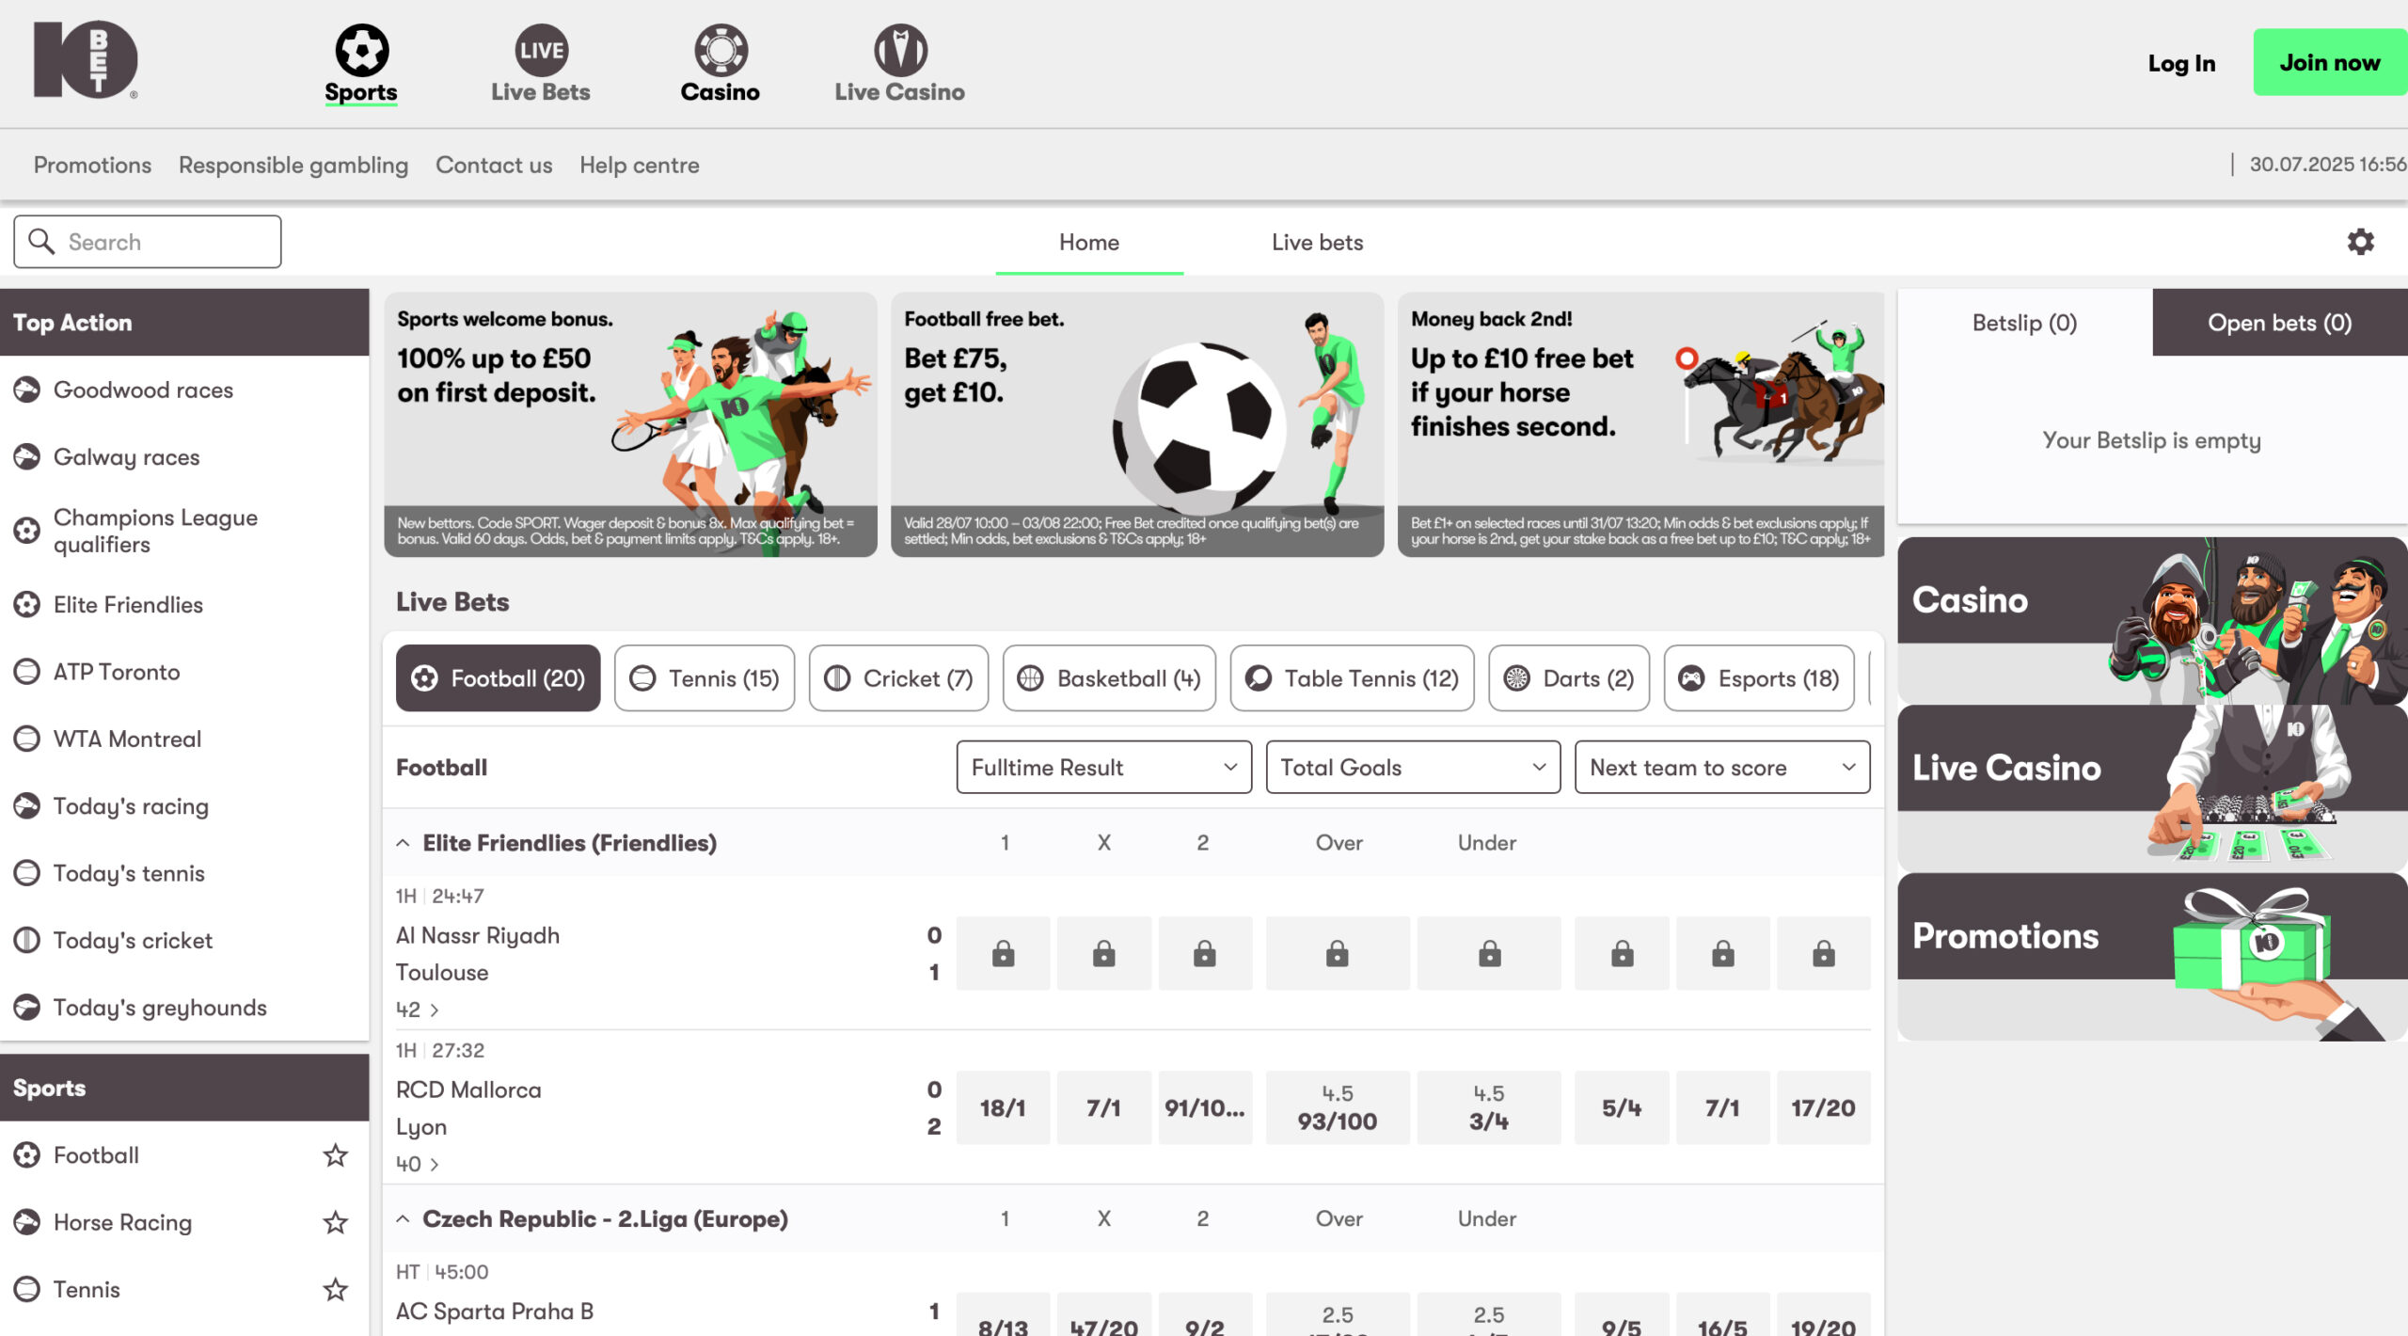Select the Basketball (4) live tab

click(1109, 677)
